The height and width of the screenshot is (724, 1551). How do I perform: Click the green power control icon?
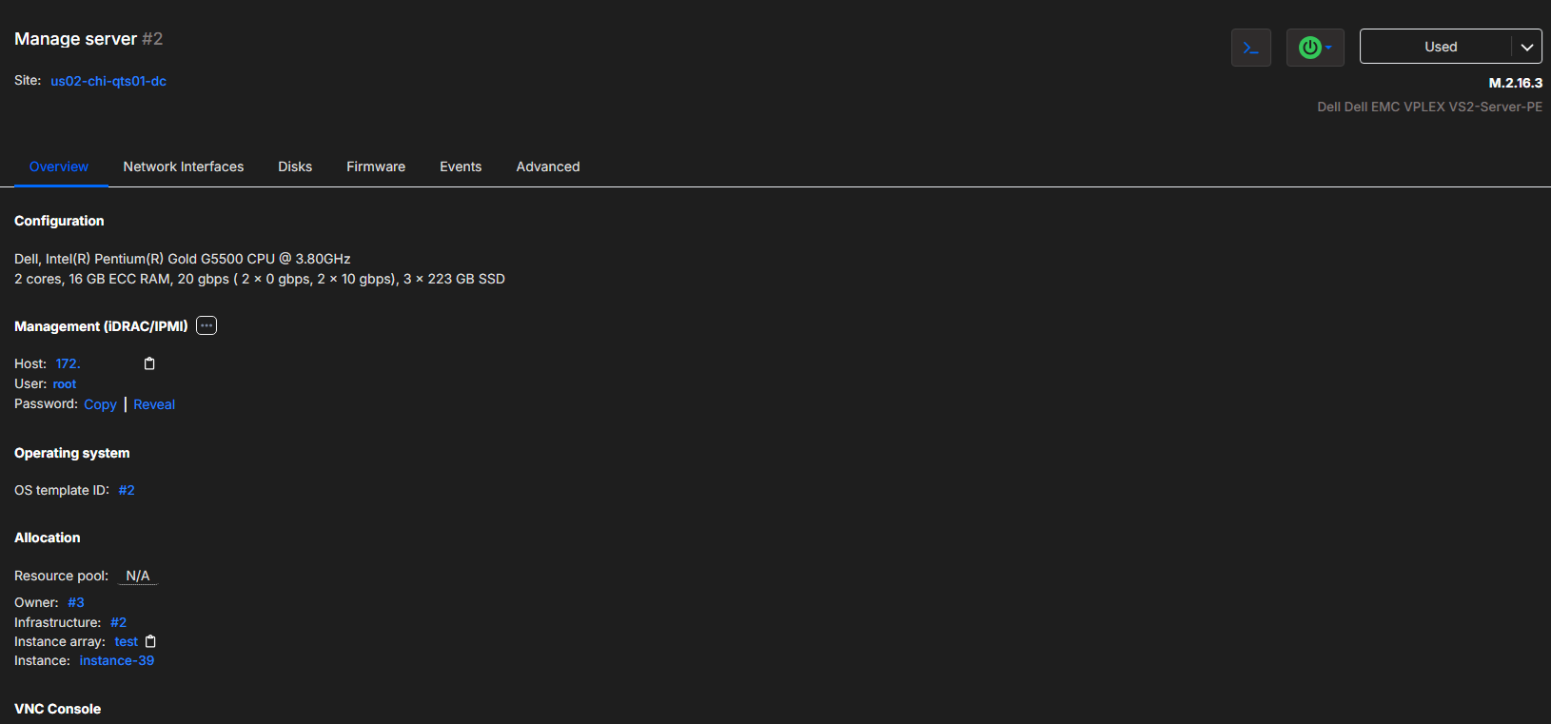pos(1309,48)
